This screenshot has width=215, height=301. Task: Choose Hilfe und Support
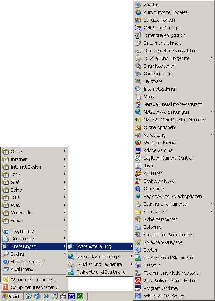pos(34,262)
